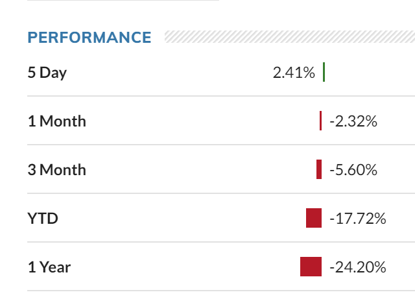415x301 pixels.
Task: Click the red 1 Month performance bar
Action: click(x=320, y=121)
